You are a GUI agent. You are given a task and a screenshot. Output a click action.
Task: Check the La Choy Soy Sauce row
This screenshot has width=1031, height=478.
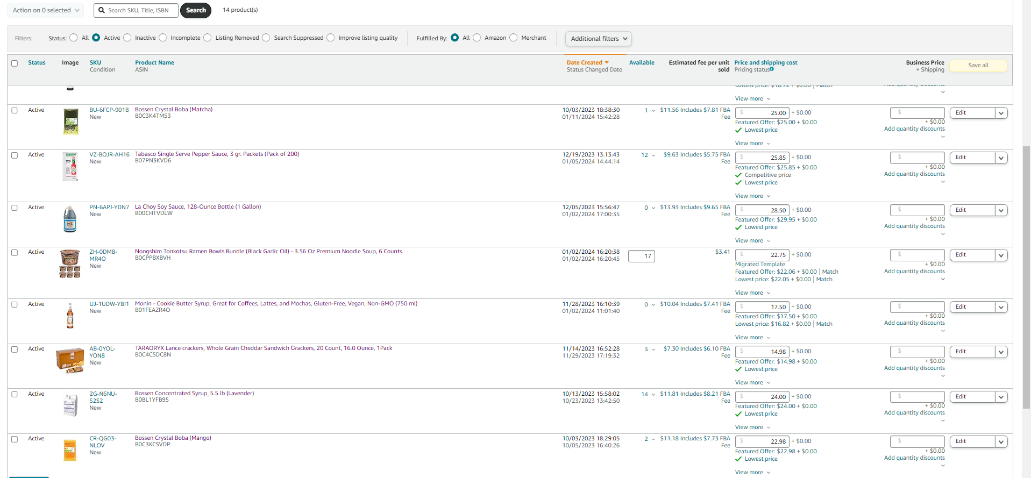tap(15, 208)
